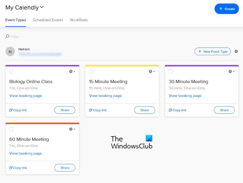Switch to Scheduled Events tab
Viewport: 243px width, 183px height.
[48, 20]
